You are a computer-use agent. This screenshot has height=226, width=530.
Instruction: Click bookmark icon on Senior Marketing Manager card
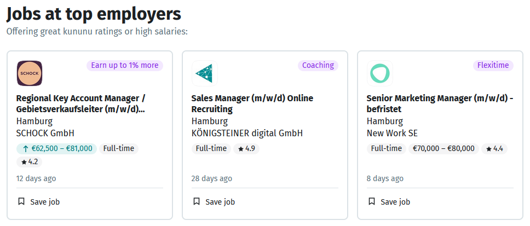372,202
